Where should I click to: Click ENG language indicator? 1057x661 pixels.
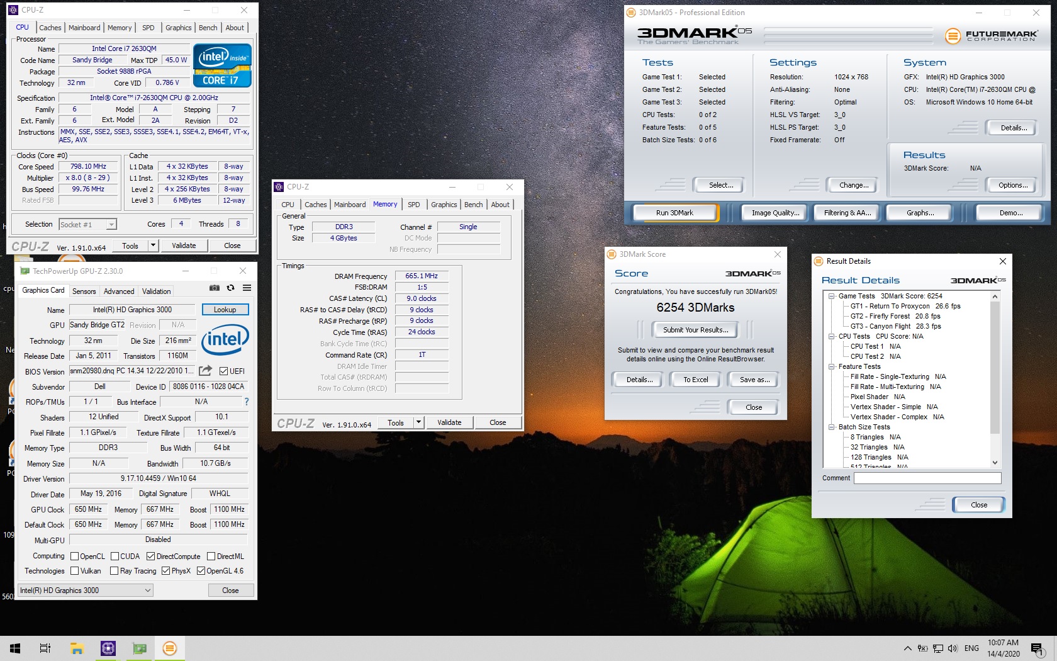[971, 648]
